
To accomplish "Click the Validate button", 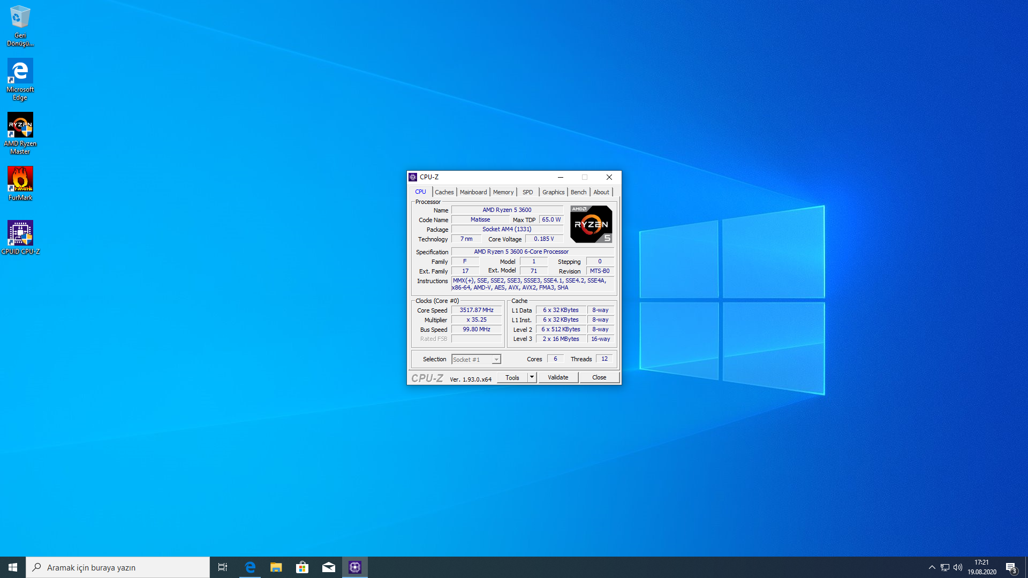I will click(558, 377).
